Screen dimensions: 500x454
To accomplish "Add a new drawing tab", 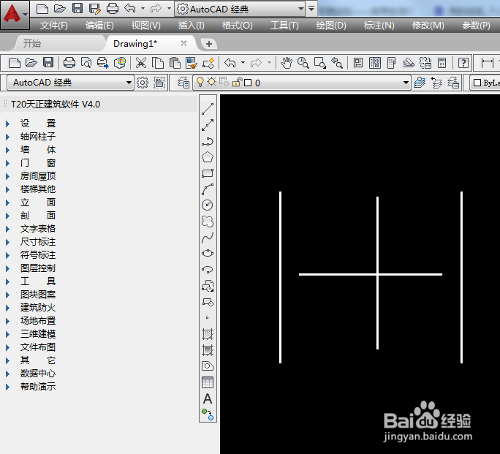I will click(x=209, y=44).
